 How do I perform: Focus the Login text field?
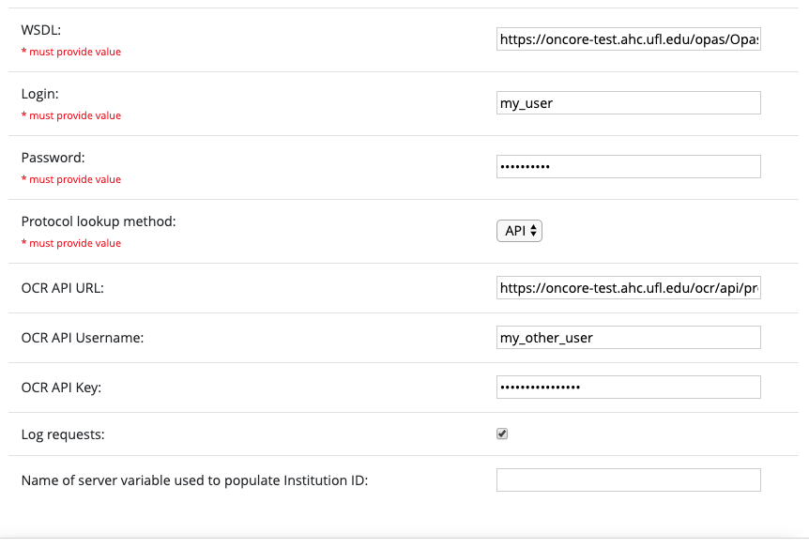(628, 103)
